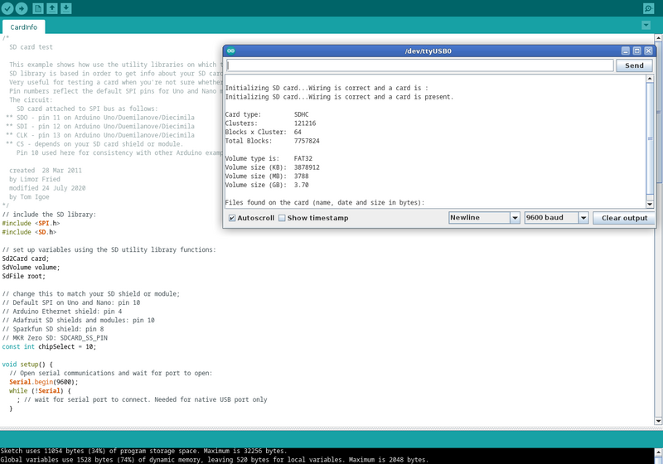This screenshot has width=663, height=464.
Task: Click the 'Global variables use 1528 bytes' console line
Action: 215,460
